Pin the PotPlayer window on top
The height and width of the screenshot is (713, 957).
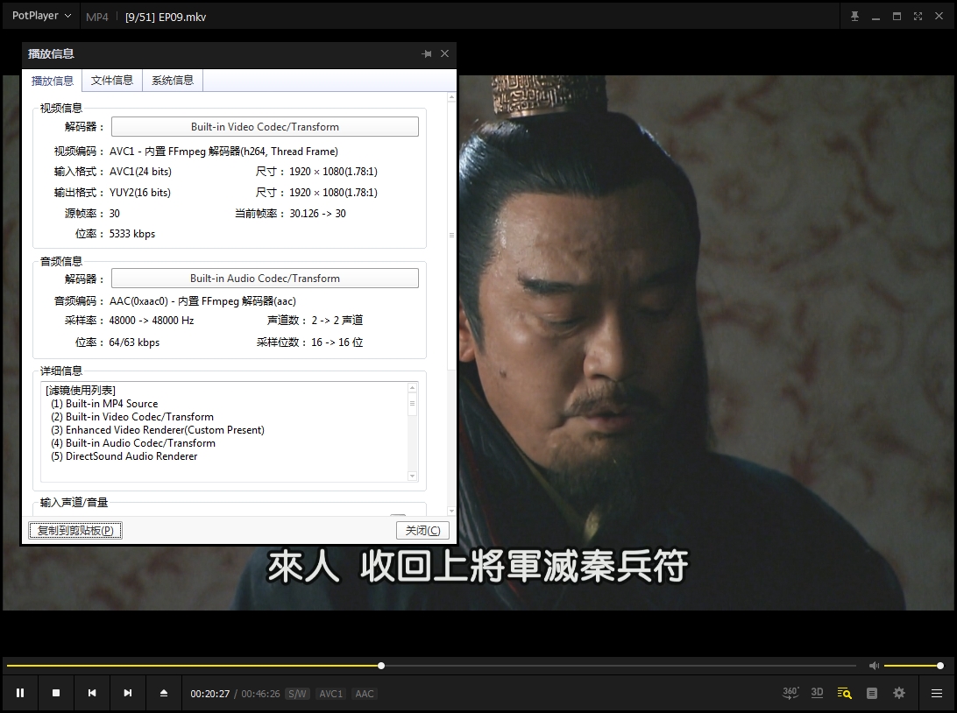point(855,17)
